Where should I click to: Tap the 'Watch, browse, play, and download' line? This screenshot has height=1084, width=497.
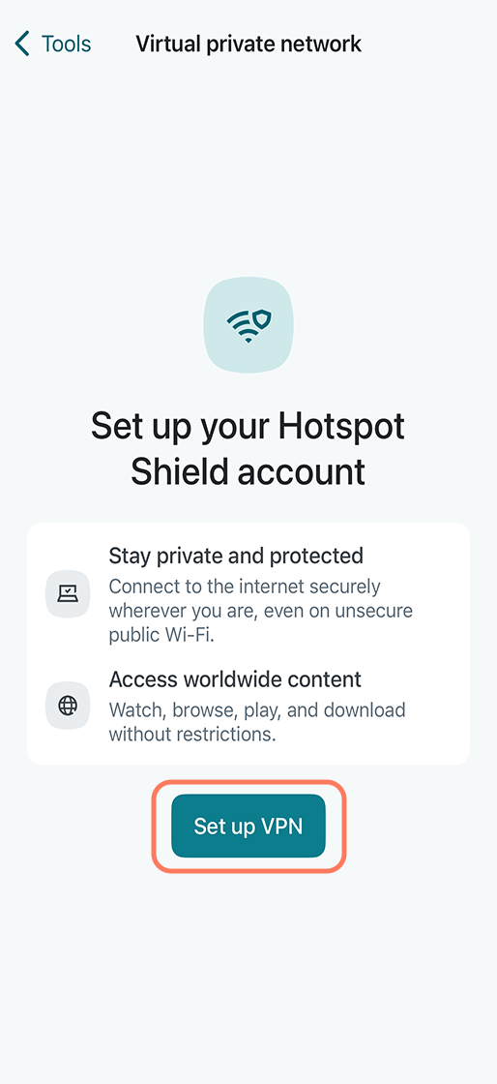click(x=257, y=710)
